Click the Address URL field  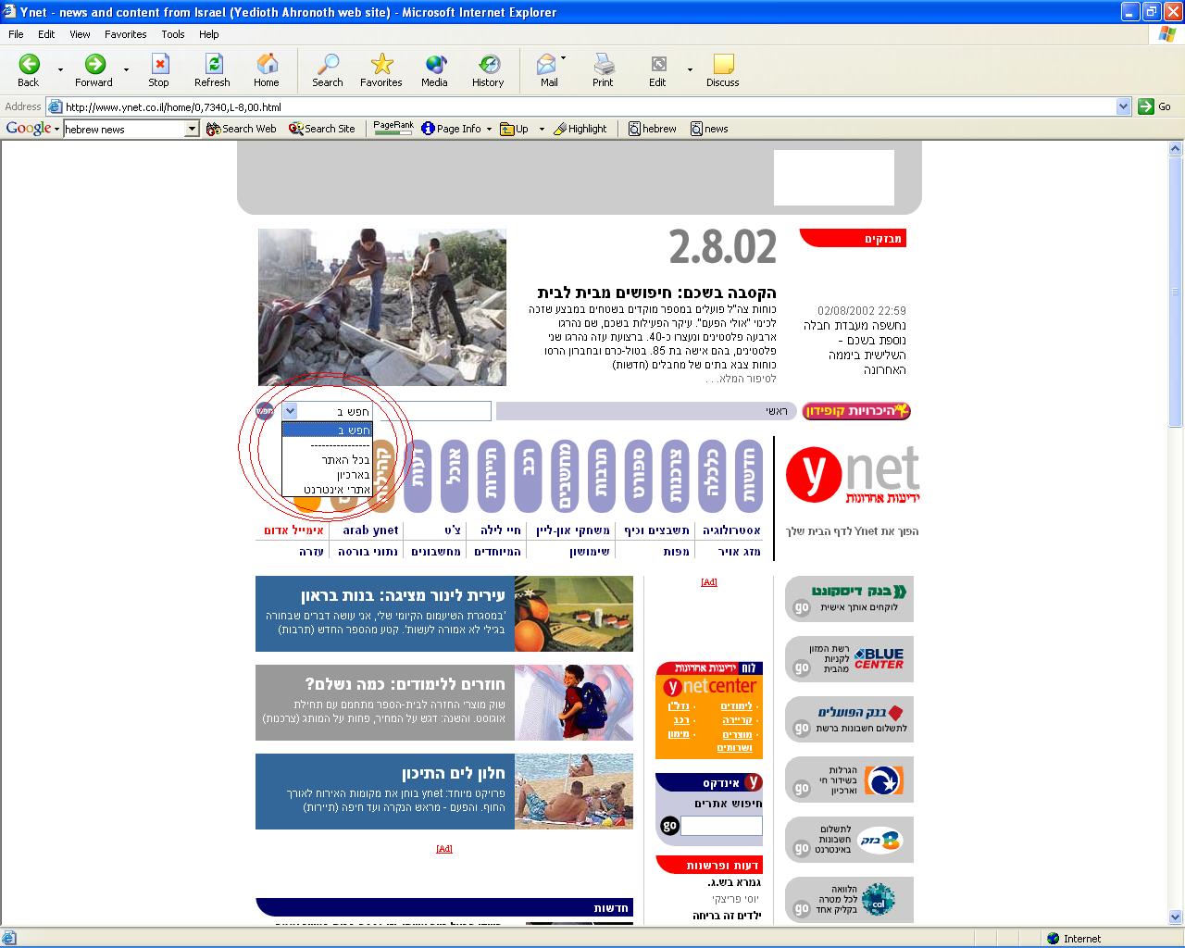(580, 106)
